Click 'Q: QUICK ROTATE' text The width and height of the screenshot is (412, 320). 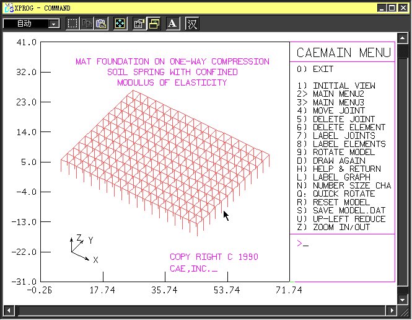(x=336, y=193)
